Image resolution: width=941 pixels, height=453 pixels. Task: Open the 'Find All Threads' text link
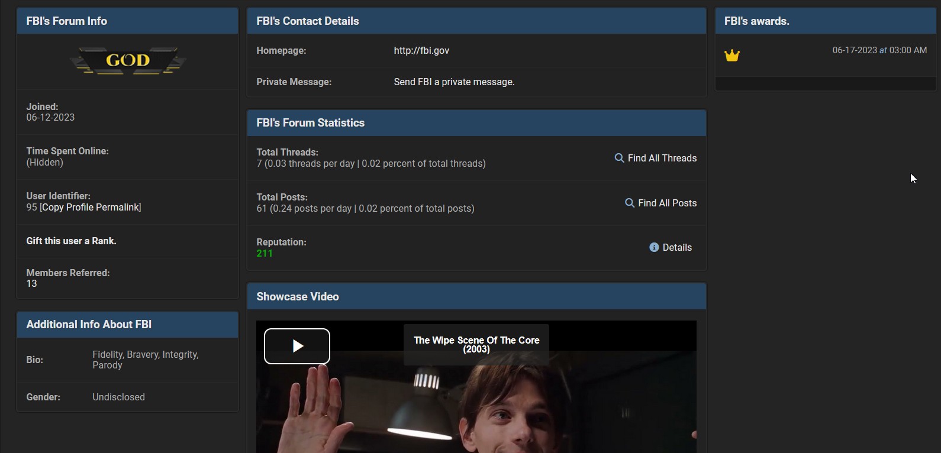(x=662, y=158)
